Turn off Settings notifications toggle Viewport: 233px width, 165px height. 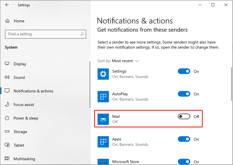pos(184,71)
